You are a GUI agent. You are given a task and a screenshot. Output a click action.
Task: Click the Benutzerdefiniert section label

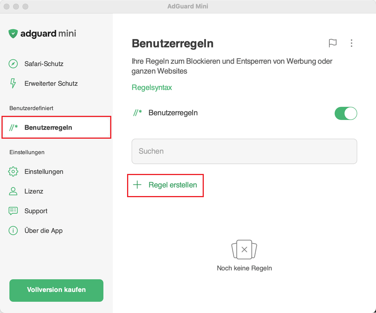click(31, 108)
